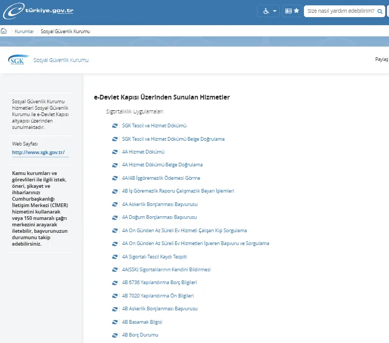Open SGK Tescil ve Hizmet Dökümü Belge Doğrulama

pyautogui.click(x=173, y=139)
